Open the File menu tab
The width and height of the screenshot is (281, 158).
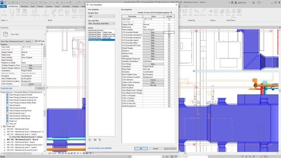pos(4,6)
